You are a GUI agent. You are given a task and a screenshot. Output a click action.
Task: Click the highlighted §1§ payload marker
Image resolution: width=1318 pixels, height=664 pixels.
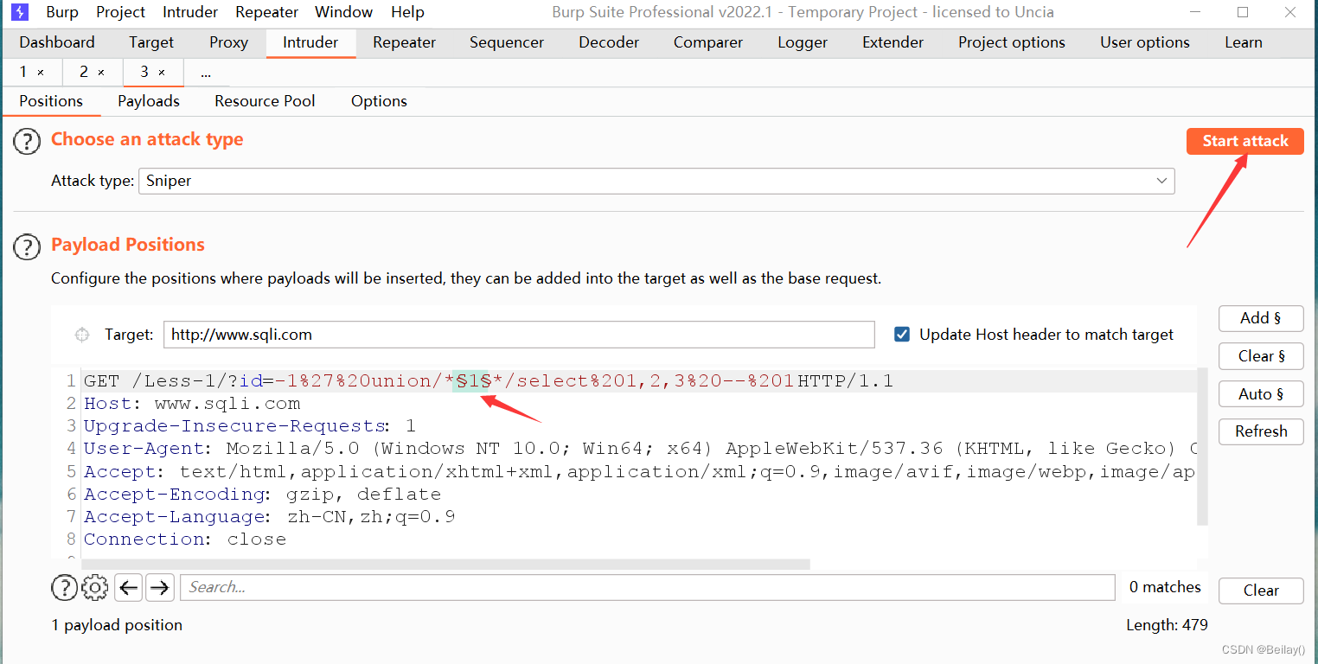point(473,381)
